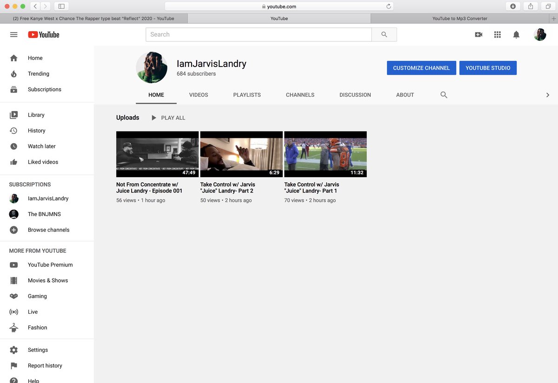Click the 6:29 video thumbnail

[241, 154]
